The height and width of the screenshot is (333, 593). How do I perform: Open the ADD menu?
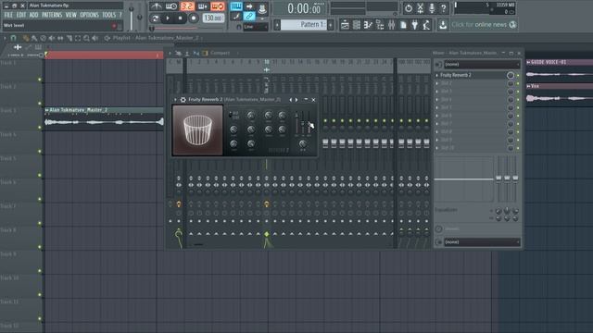(x=33, y=15)
